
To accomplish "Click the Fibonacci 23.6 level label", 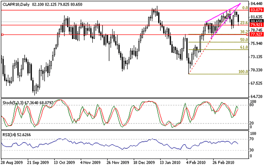I will click(x=244, y=23).
